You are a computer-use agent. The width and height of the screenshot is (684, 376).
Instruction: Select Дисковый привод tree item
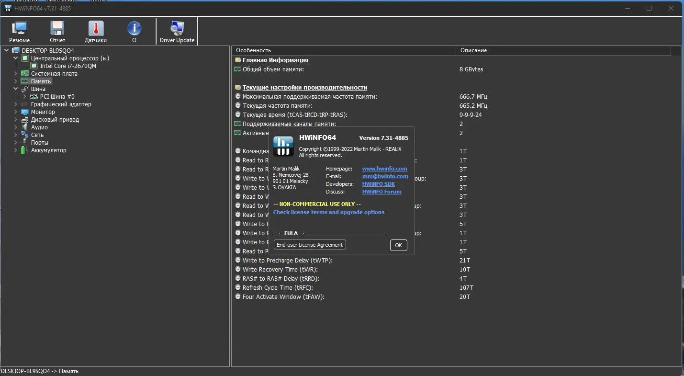55,119
